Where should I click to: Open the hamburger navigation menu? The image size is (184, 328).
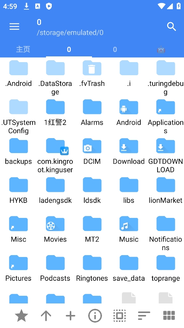point(15,27)
